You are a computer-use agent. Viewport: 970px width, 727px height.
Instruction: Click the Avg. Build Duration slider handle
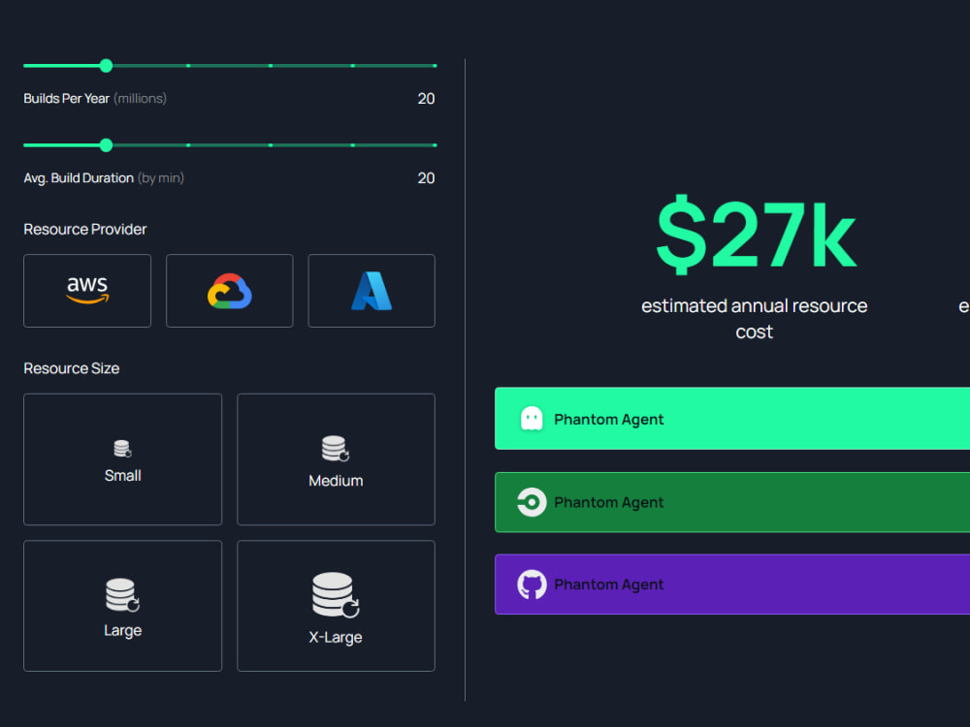coord(107,145)
